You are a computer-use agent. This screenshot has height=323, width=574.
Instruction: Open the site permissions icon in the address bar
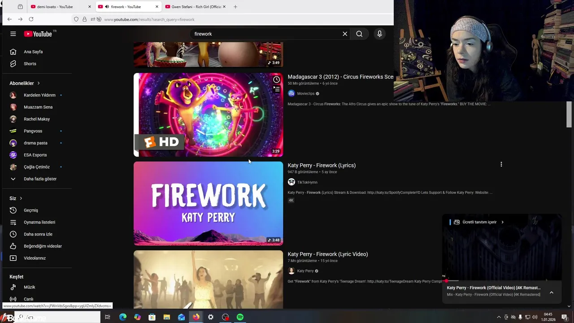[93, 19]
